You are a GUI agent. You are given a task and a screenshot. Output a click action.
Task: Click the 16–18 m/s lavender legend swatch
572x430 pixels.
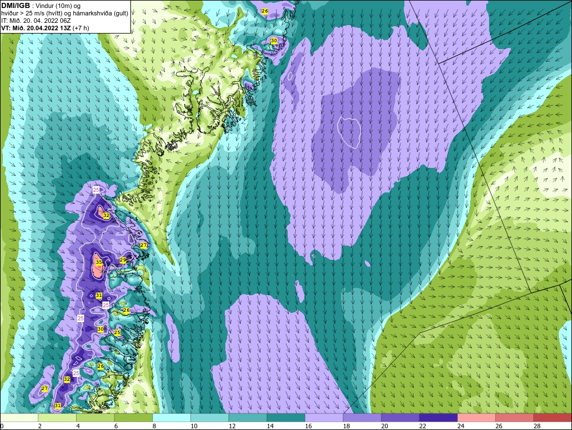324,417
